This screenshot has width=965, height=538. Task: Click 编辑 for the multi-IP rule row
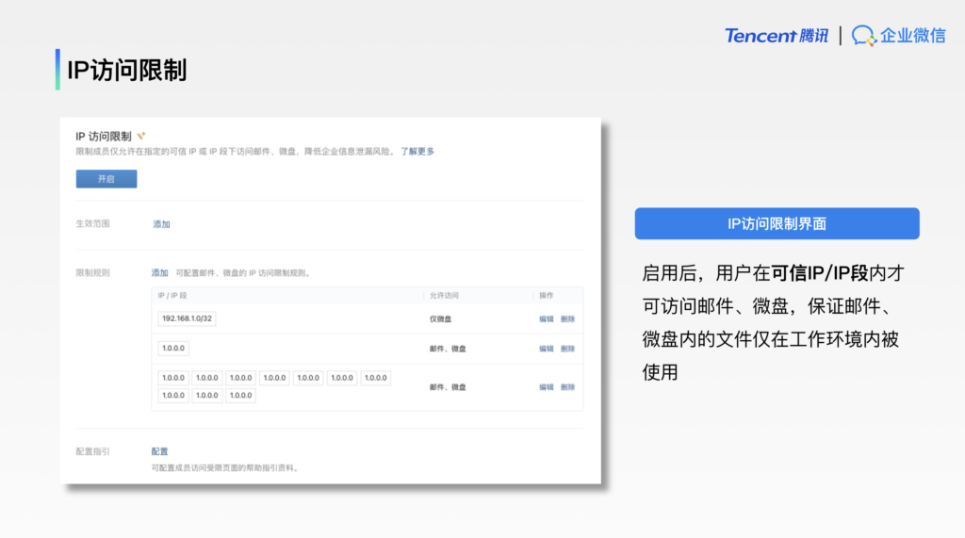coord(546,387)
